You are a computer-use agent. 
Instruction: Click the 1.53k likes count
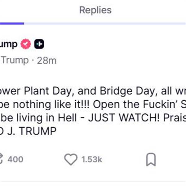click(x=92, y=160)
